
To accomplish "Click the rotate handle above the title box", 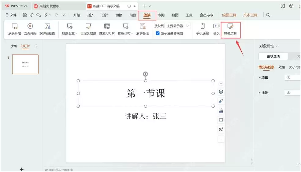I will [146, 74].
